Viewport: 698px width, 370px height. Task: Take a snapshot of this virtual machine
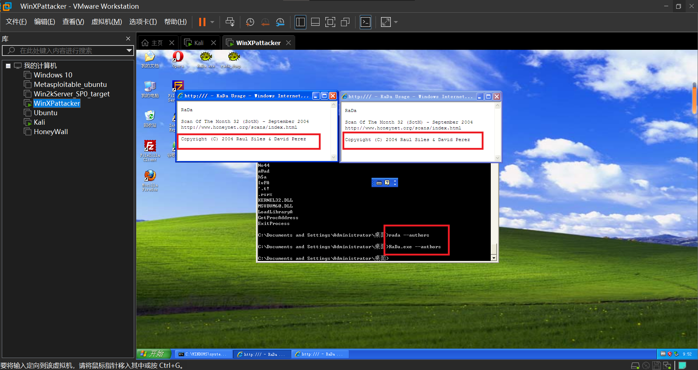(x=250, y=22)
